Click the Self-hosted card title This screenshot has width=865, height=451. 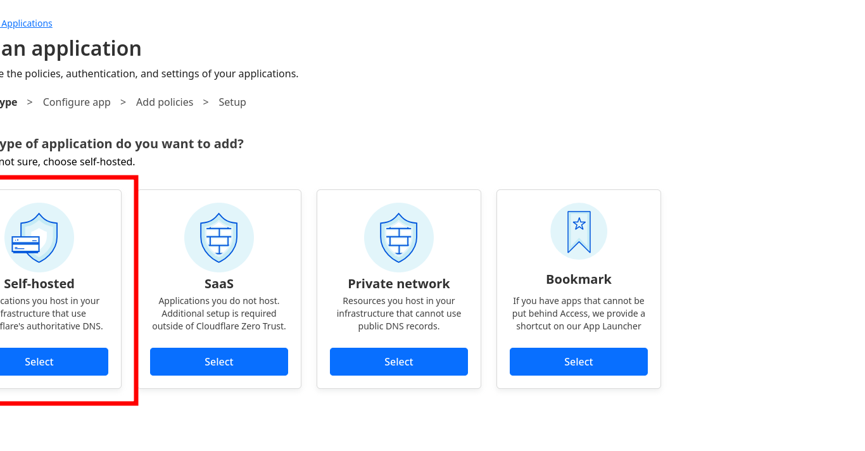coord(39,283)
